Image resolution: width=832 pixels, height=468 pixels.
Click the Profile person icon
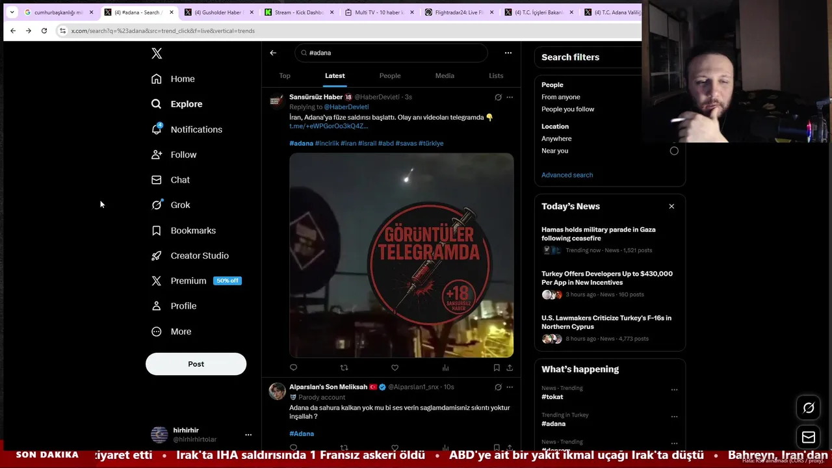pos(156,306)
